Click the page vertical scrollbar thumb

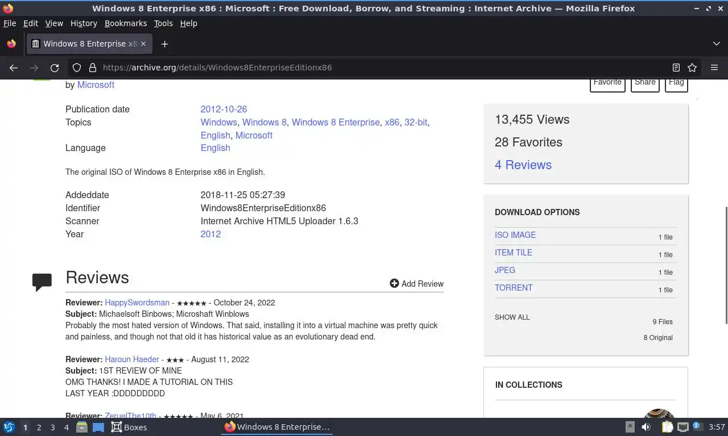point(726,265)
